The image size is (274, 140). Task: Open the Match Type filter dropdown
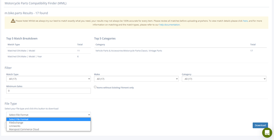(48, 79)
